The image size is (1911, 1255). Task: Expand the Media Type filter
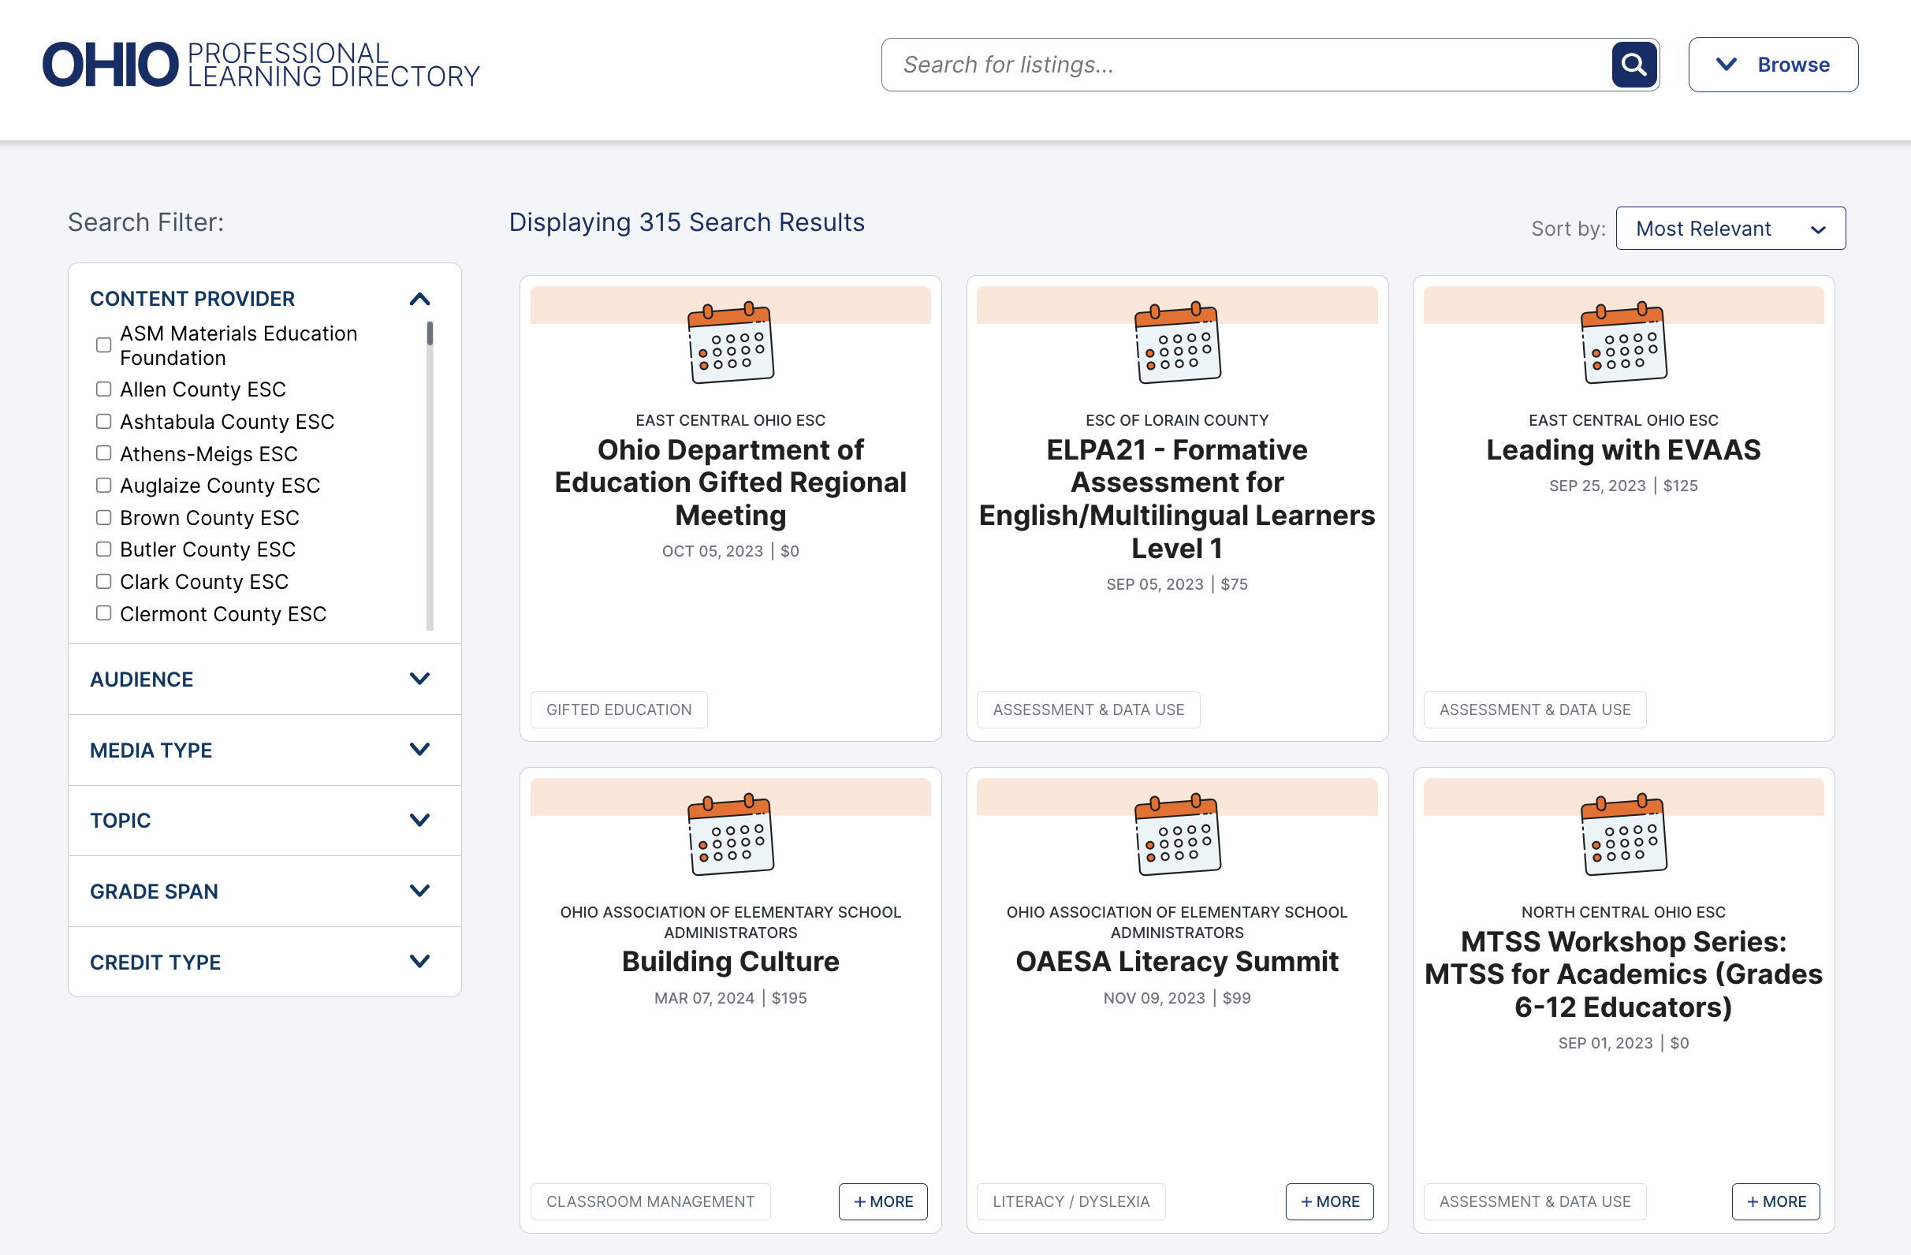tap(264, 750)
